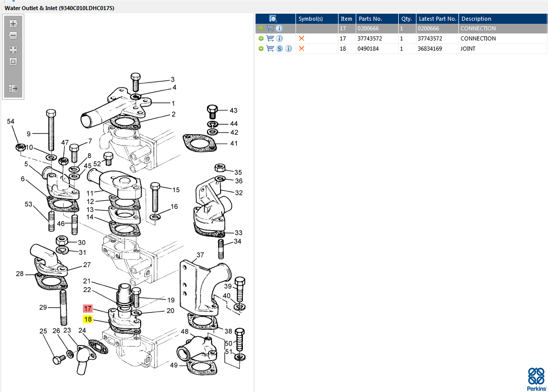Zoom out of the parts diagram

[13, 35]
